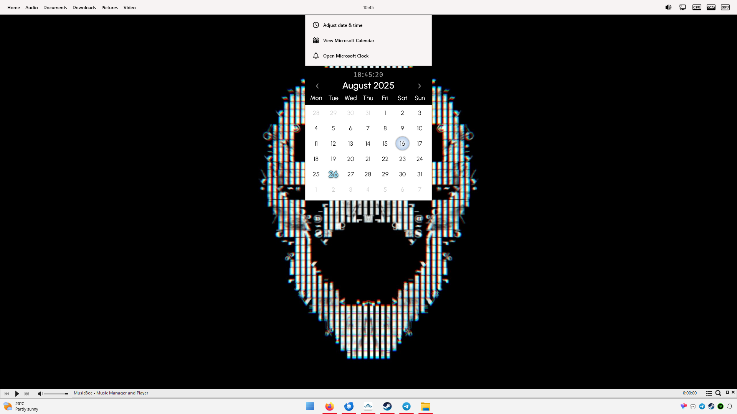Click the GPU monitor icon
This screenshot has width=737, height=414.
725,7
